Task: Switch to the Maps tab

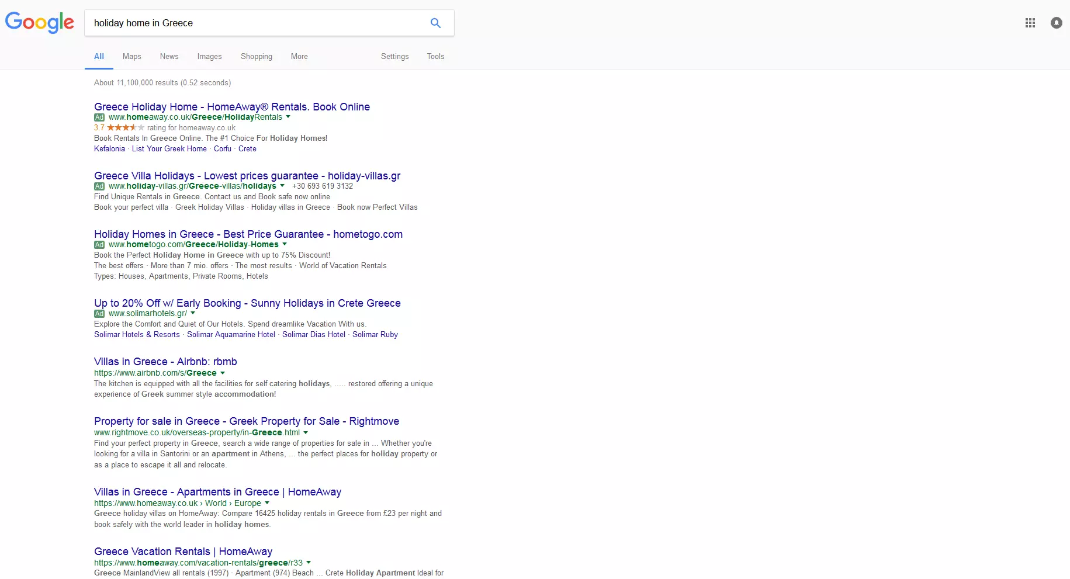Action: tap(132, 56)
